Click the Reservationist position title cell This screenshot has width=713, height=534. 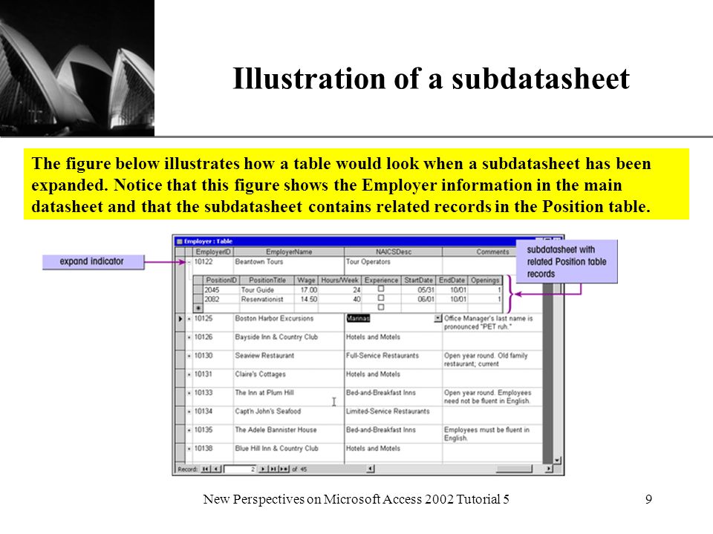pos(267,299)
